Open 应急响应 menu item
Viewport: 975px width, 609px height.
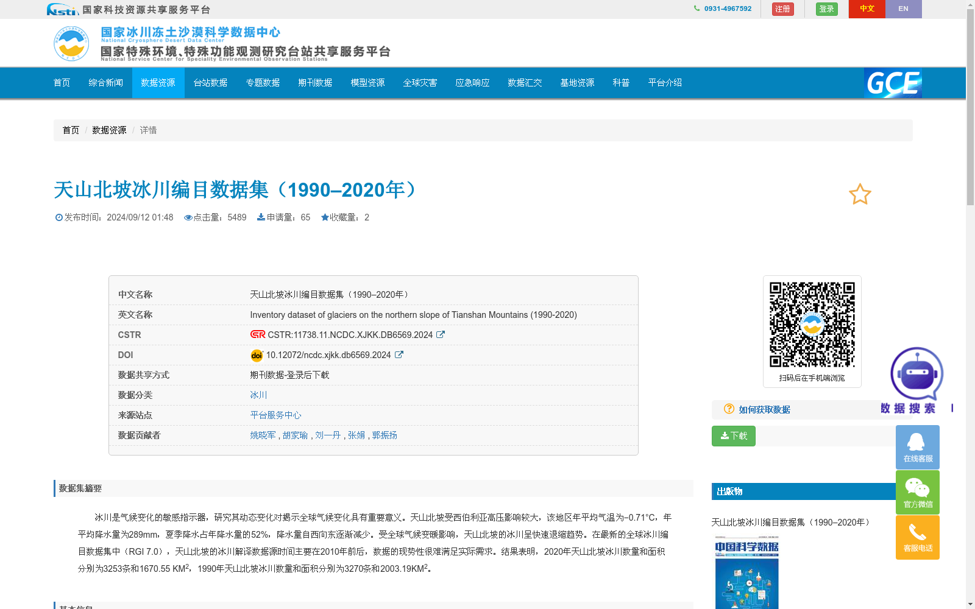coord(473,83)
